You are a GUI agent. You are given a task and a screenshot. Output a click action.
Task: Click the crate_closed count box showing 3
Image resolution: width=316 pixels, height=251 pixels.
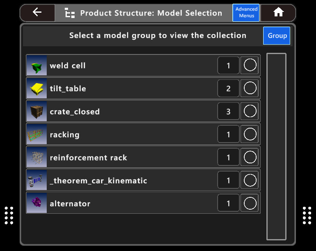[228, 111]
